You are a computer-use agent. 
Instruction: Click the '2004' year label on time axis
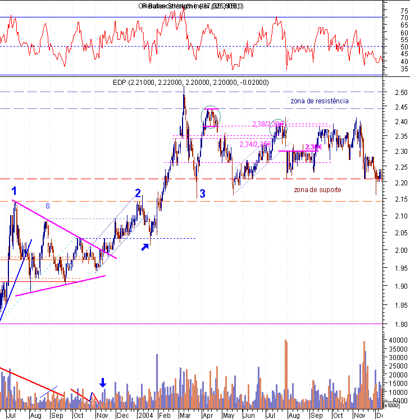(x=145, y=415)
